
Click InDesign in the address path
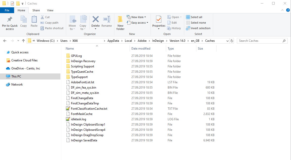click(158, 41)
